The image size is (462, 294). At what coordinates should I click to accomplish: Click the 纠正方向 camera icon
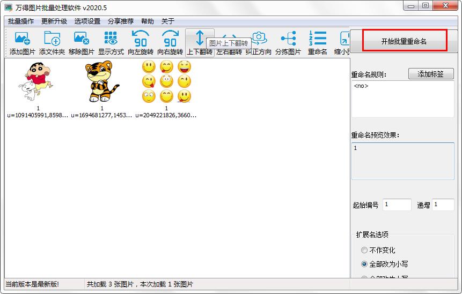[259, 39]
